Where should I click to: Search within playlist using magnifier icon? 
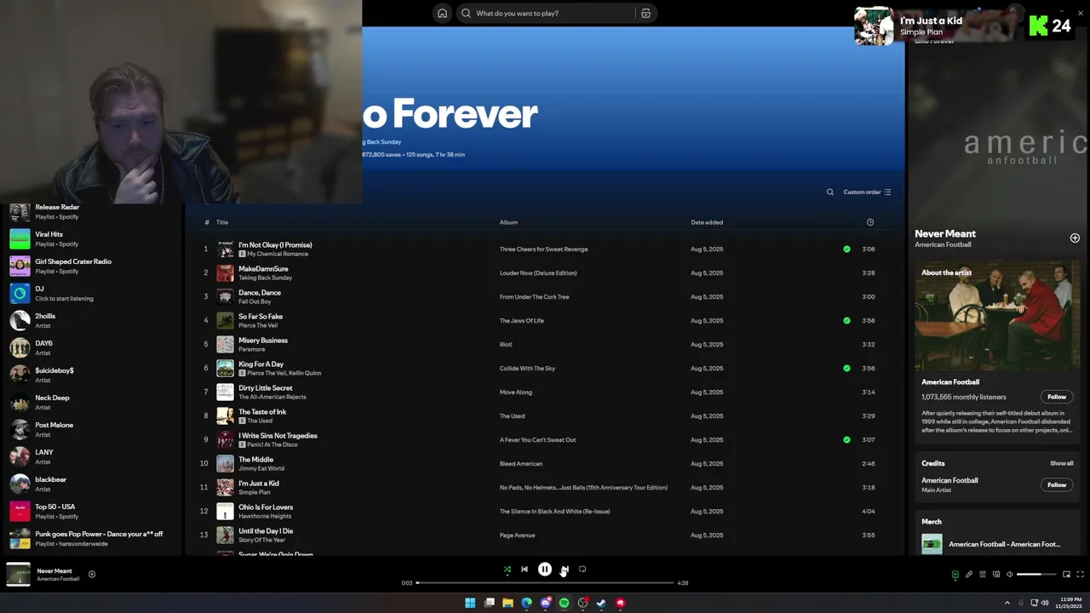(x=830, y=192)
